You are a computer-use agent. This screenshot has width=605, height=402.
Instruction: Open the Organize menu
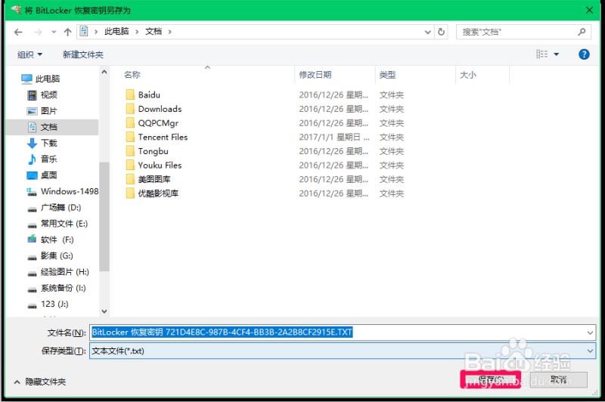tap(30, 54)
